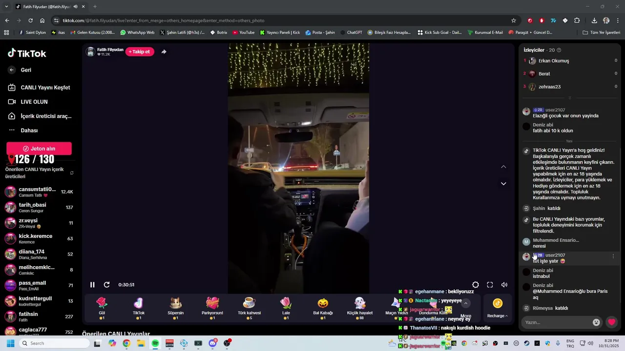
Task: Open the emoji picker in chat
Action: pos(596,322)
